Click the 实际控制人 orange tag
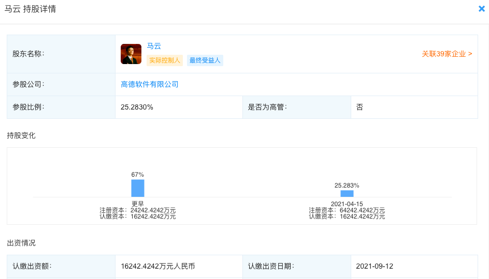The height and width of the screenshot is (279, 489). [x=165, y=60]
